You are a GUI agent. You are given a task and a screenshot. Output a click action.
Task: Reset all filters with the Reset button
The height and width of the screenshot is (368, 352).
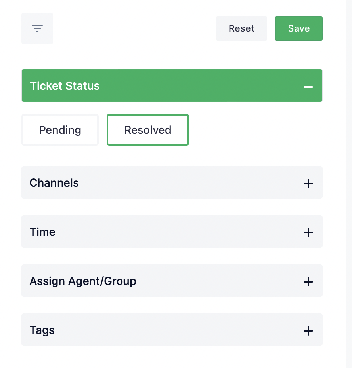(241, 28)
